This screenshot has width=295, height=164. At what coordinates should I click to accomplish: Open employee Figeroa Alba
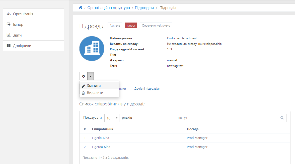101,147
